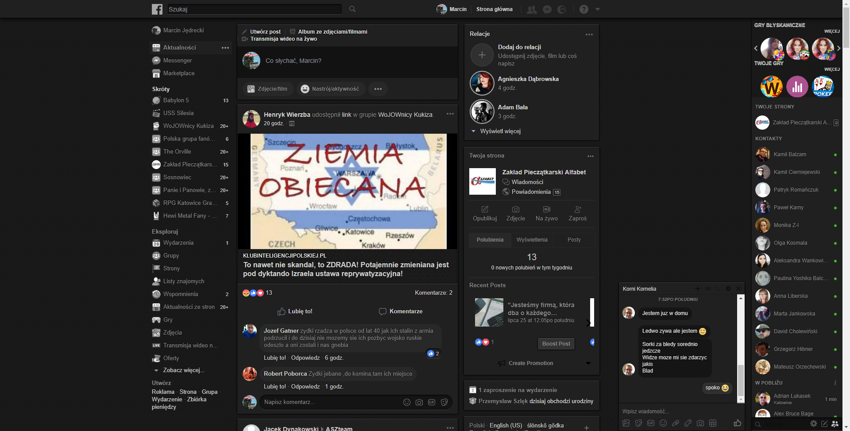850x431 pixels.
Task: Switch to the Wyświetlenia tab
Action: [x=532, y=240]
